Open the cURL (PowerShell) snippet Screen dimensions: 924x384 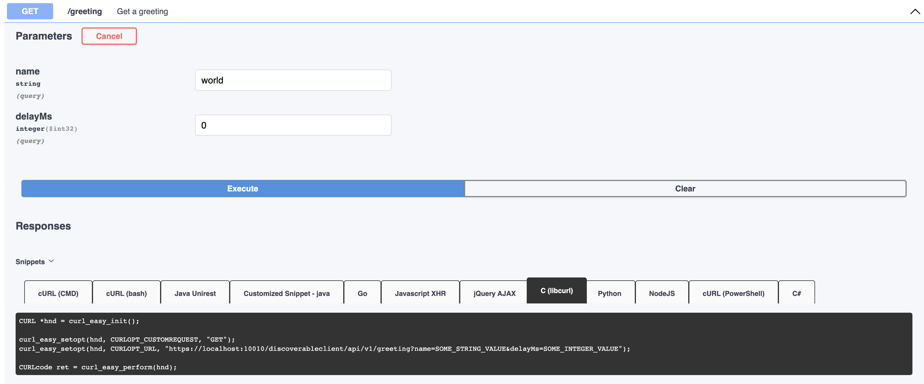pos(733,293)
